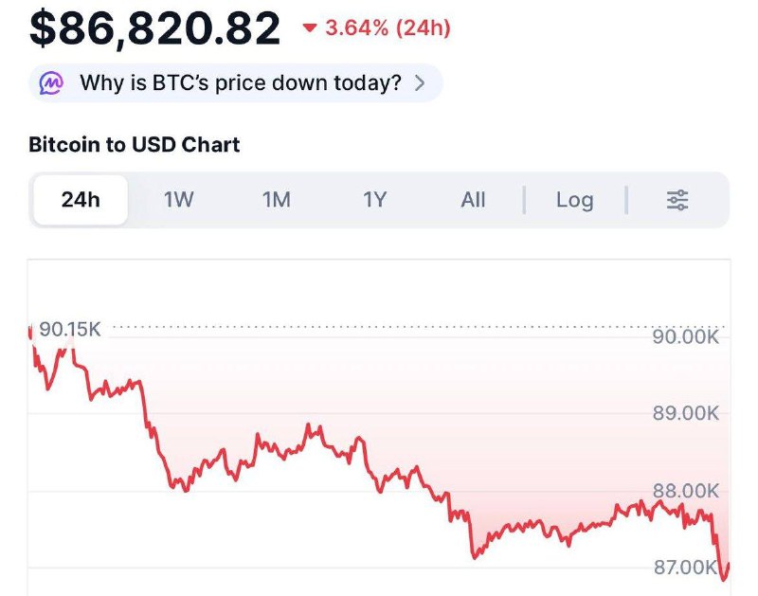The image size is (758, 596).
Task: Switch to the 1W timeframe tab
Action: tap(179, 200)
